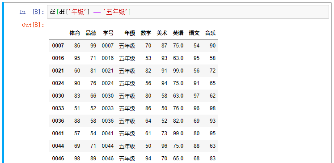Screen dimensions: 334x163
Task: Click the code input cell In [8]
Action: (188, 12)
